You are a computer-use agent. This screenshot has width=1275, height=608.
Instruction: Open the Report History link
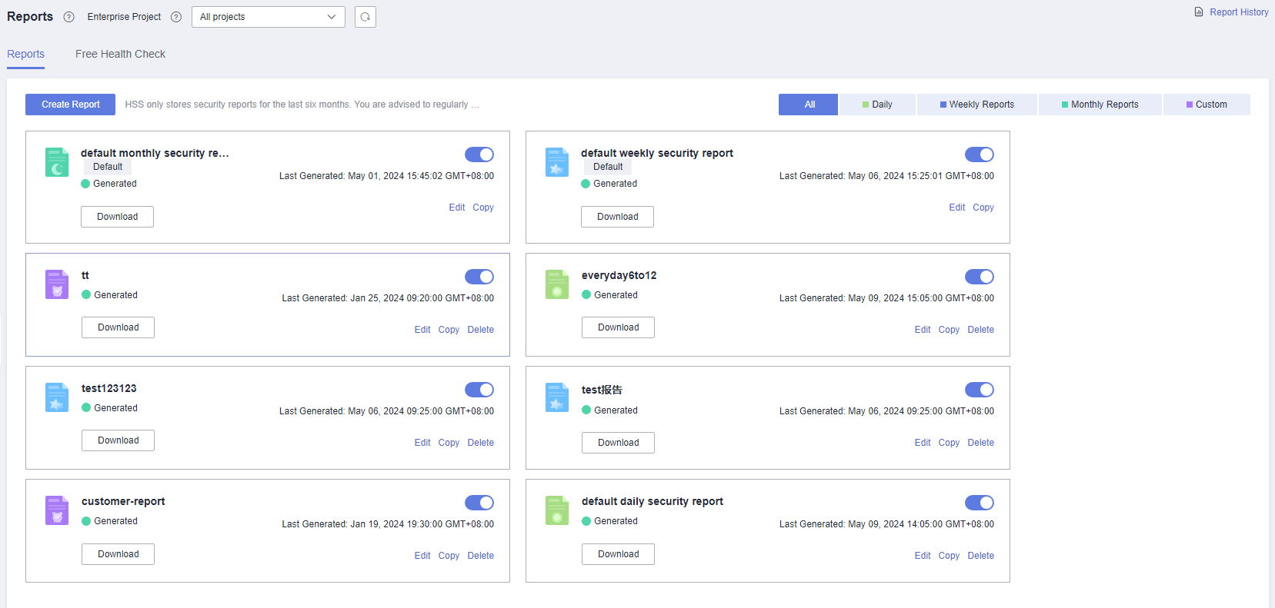pyautogui.click(x=1239, y=12)
